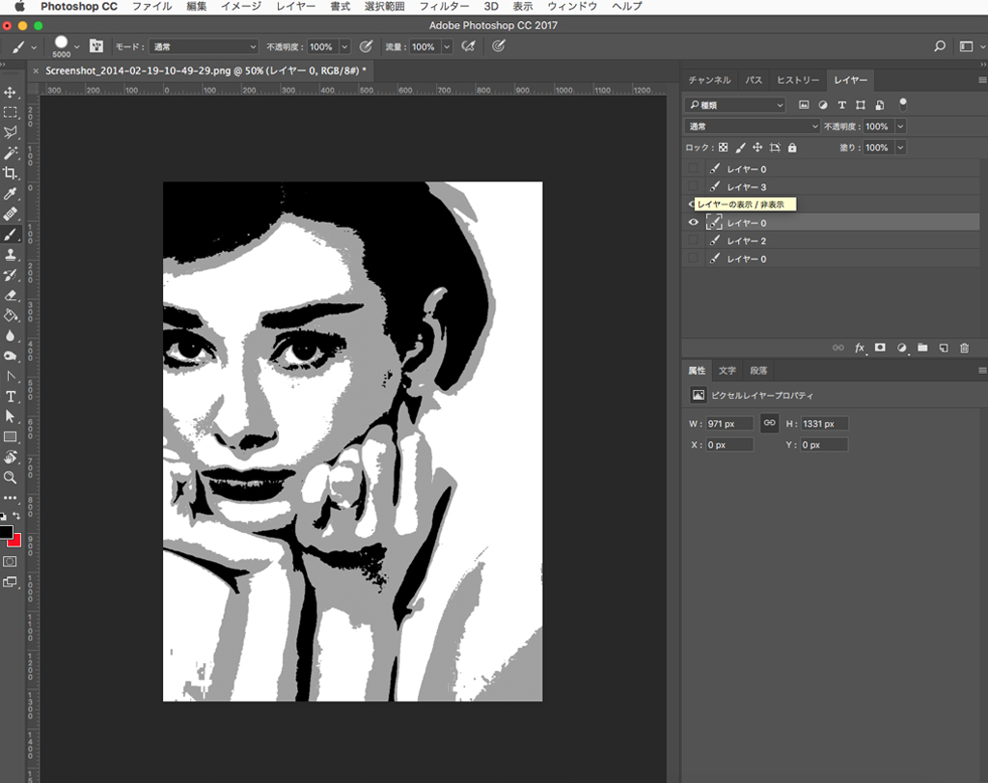Switch to the ヒストリー tab
Screen dimensions: 988x783
click(798, 80)
